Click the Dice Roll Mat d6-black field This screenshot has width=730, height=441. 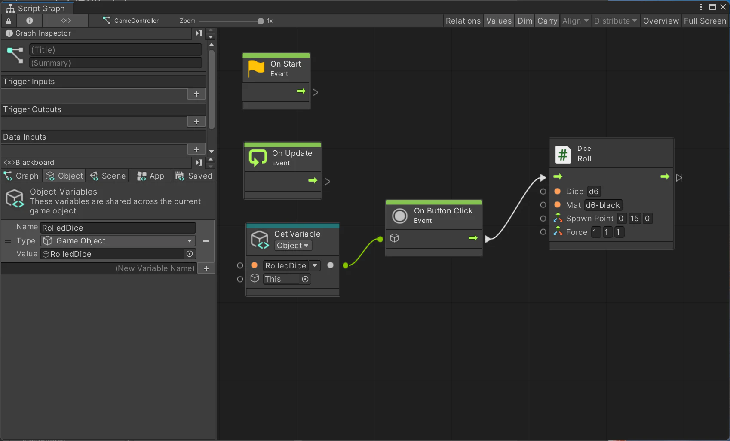[x=603, y=205]
